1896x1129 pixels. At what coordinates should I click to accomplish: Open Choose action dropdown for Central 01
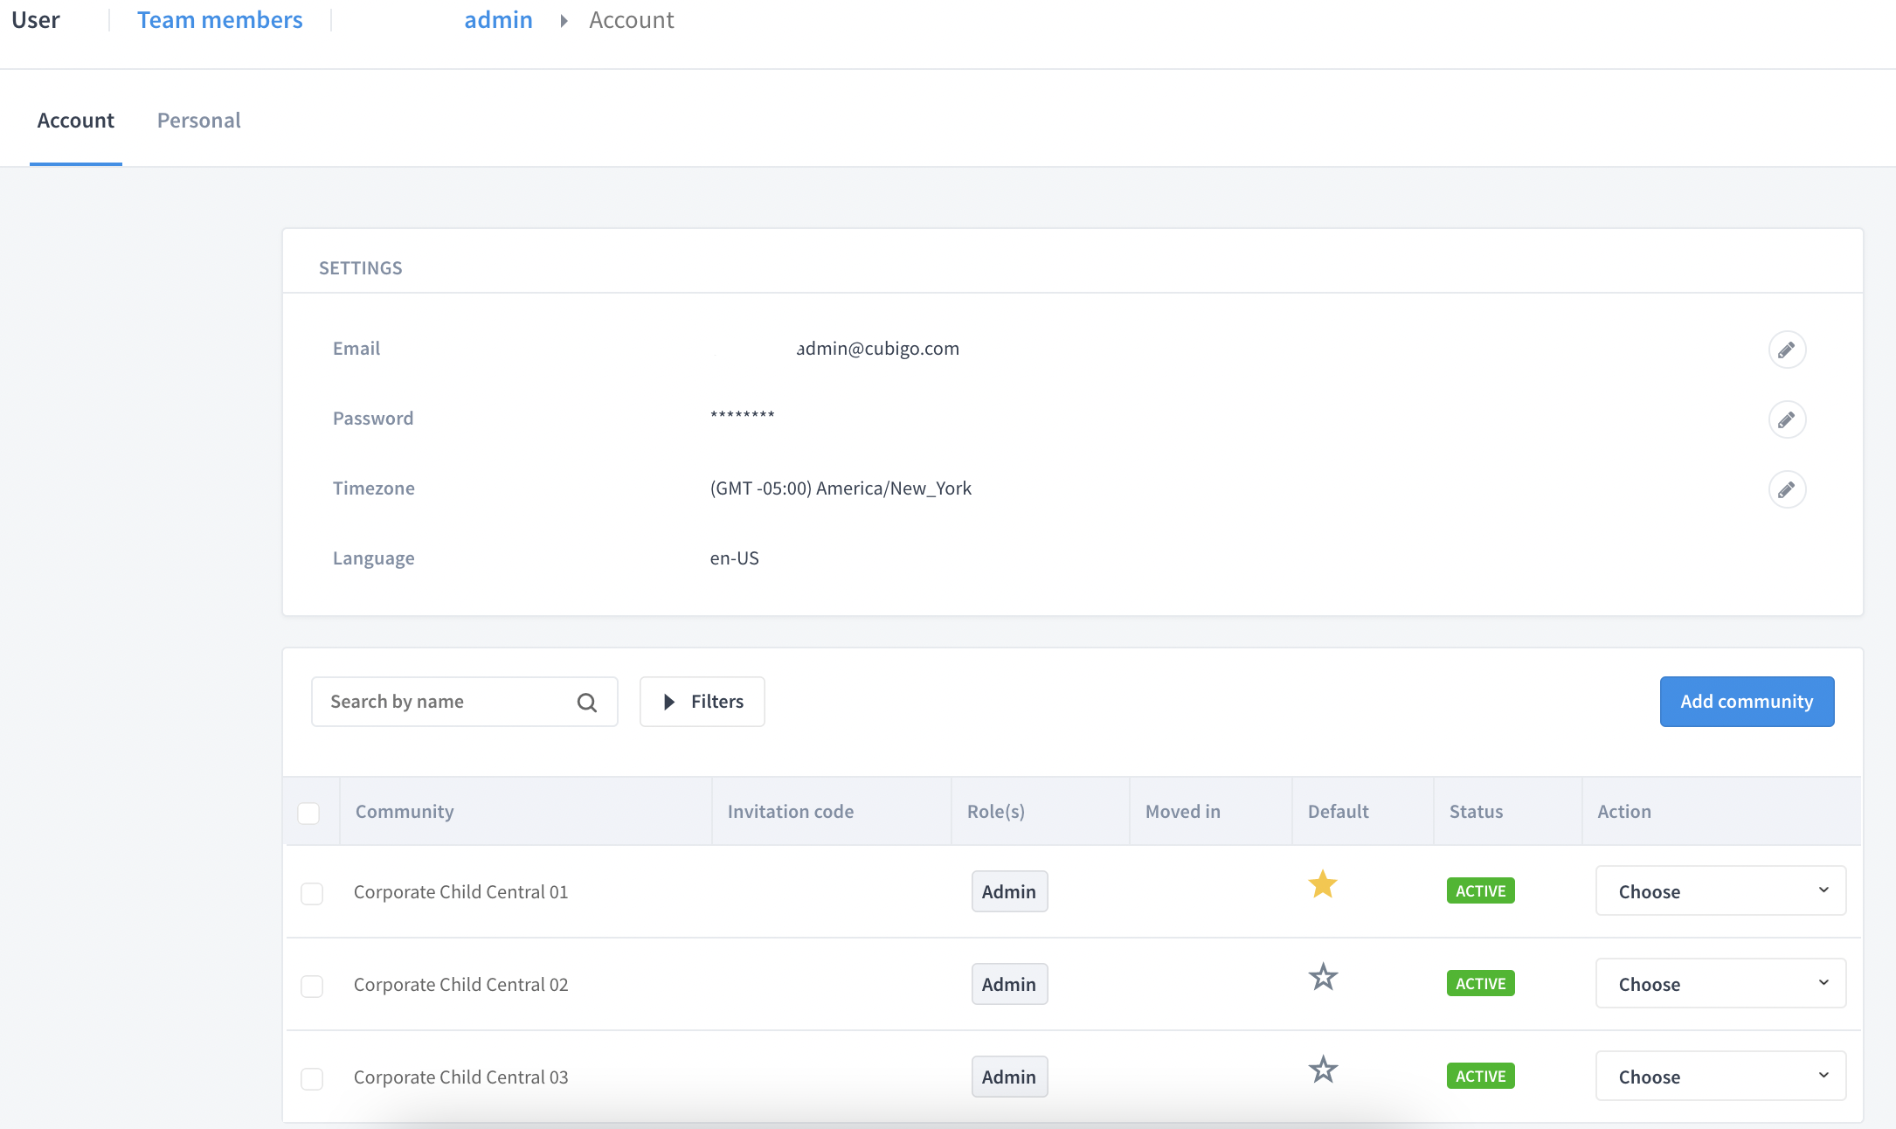[x=1720, y=890]
